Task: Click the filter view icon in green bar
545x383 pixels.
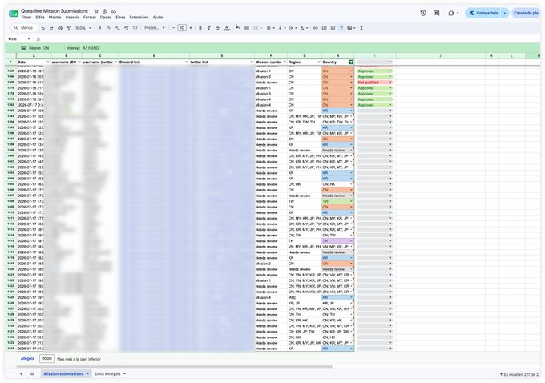Action: click(x=23, y=48)
